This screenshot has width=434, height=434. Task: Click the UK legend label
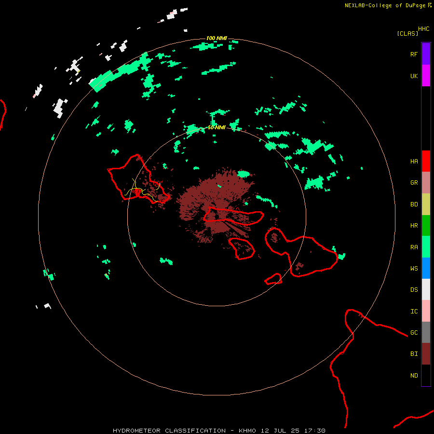[x=414, y=76]
